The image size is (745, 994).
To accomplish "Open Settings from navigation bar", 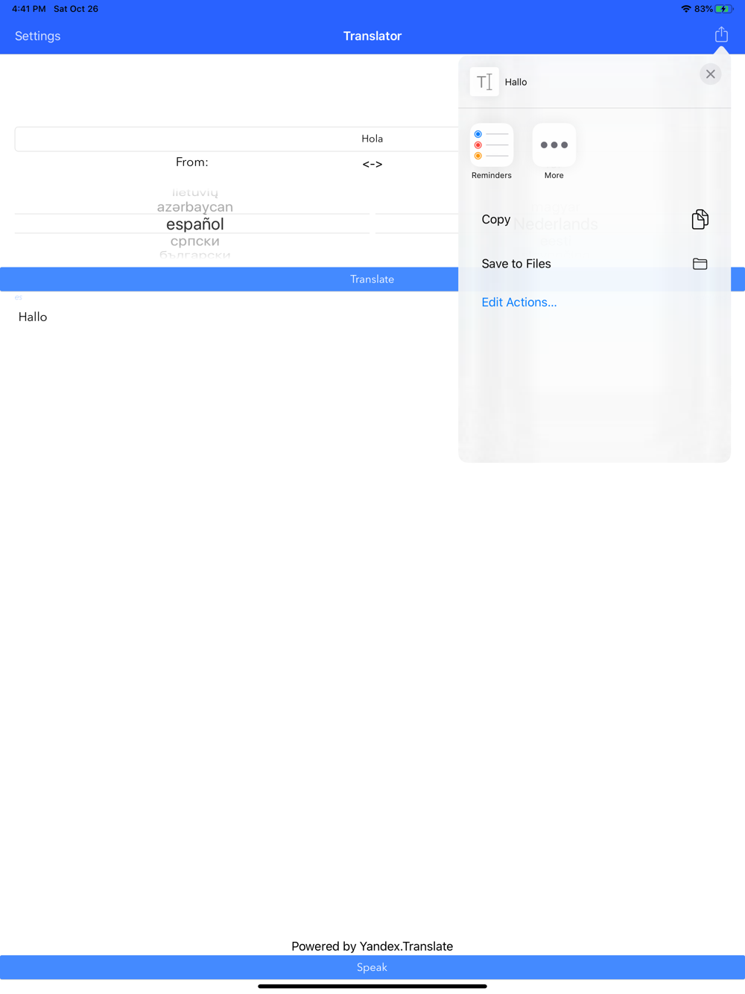I will point(37,36).
